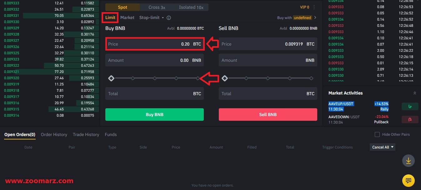Open the Stop-limit dropdown
The height and width of the screenshot is (190, 421).
coord(152,18)
